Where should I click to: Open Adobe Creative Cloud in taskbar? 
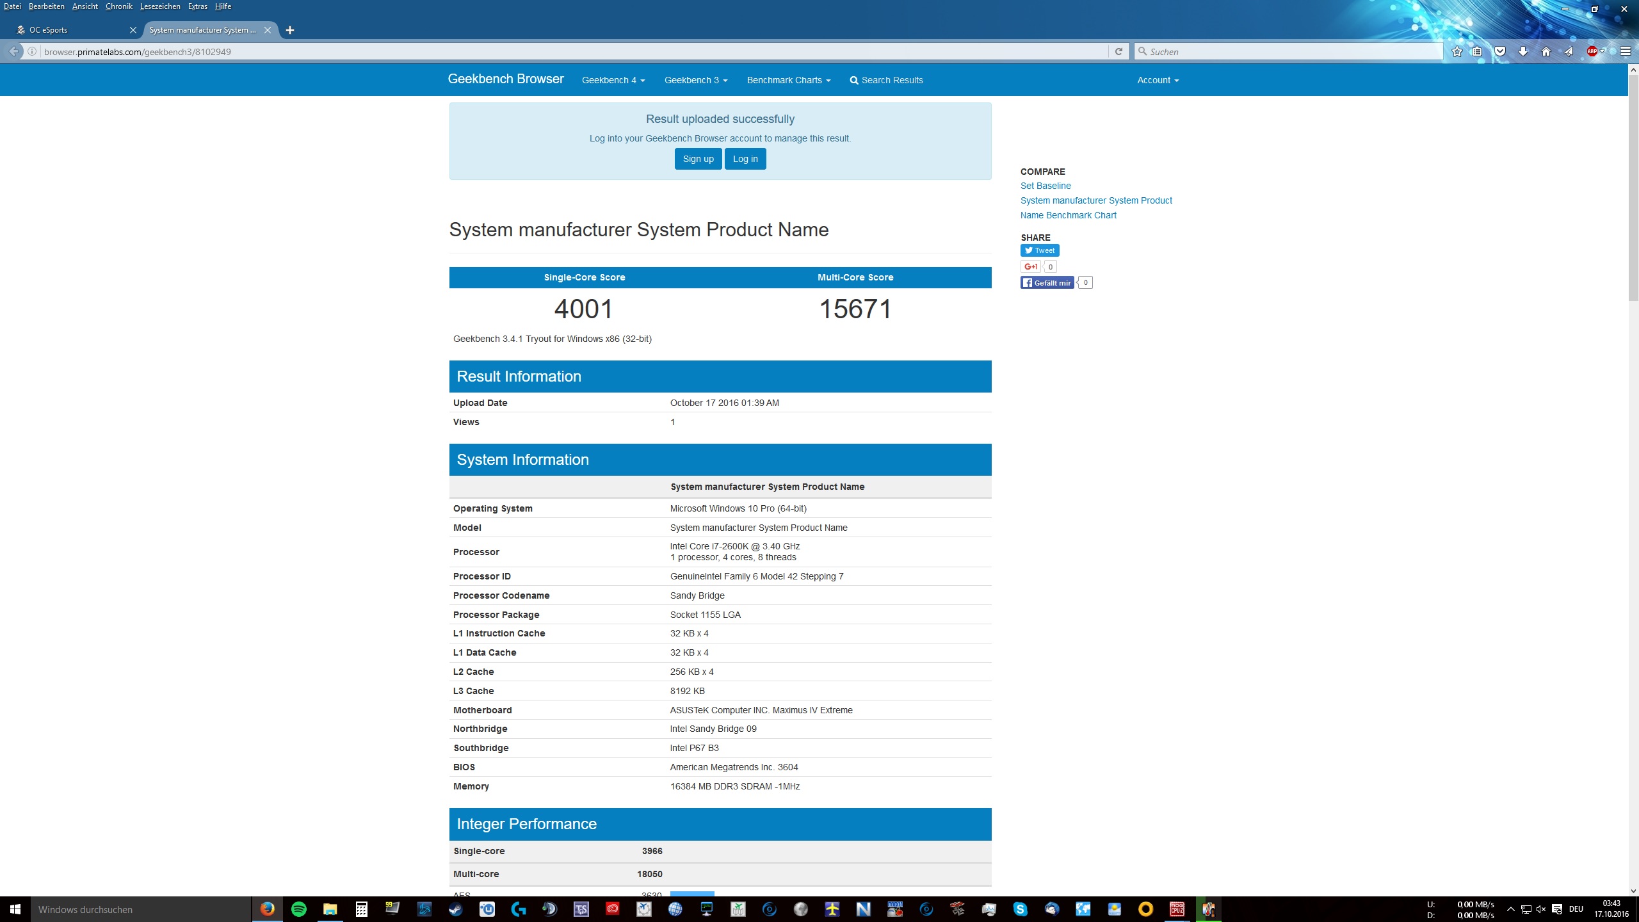coord(612,909)
